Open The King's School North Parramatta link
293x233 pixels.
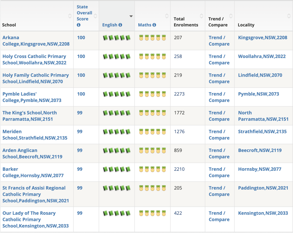[x=30, y=116]
